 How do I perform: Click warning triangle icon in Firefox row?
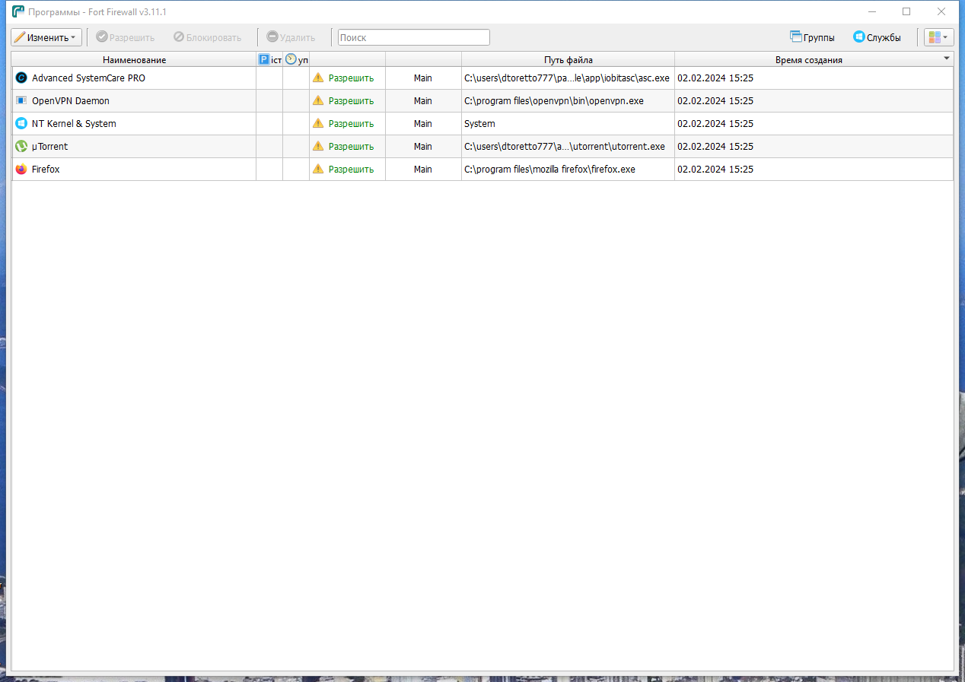pos(318,169)
